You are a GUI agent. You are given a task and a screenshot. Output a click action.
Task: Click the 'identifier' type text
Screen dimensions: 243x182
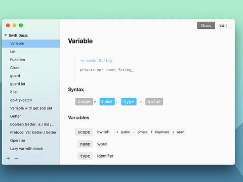[x=105, y=156]
